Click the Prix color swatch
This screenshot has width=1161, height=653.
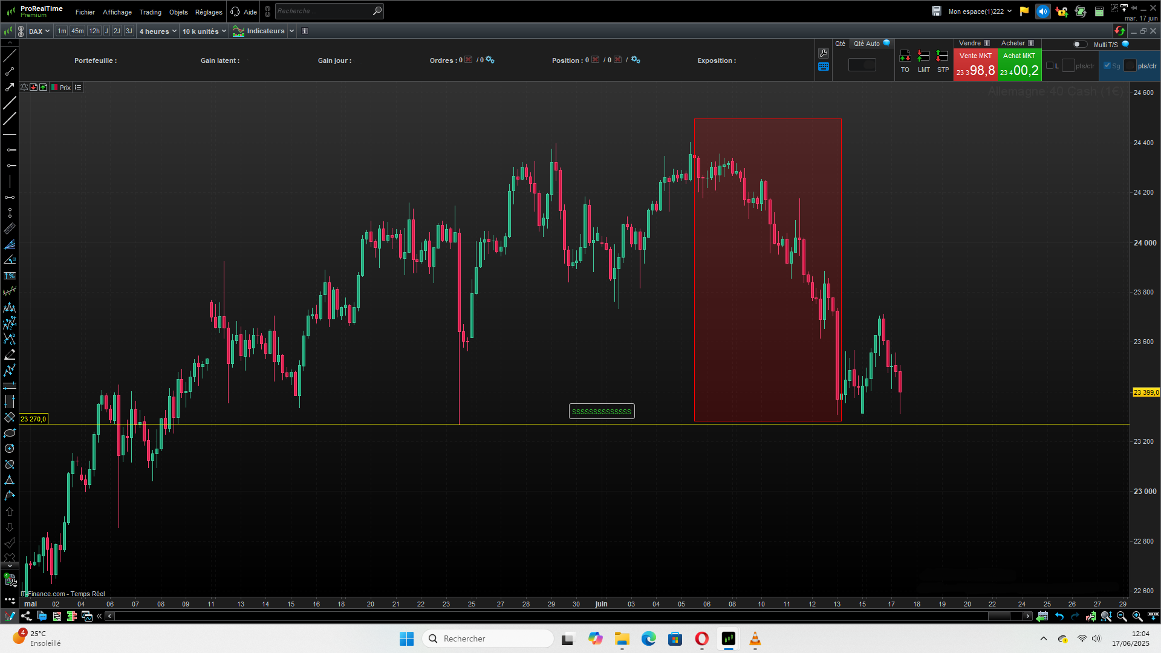[x=54, y=88]
